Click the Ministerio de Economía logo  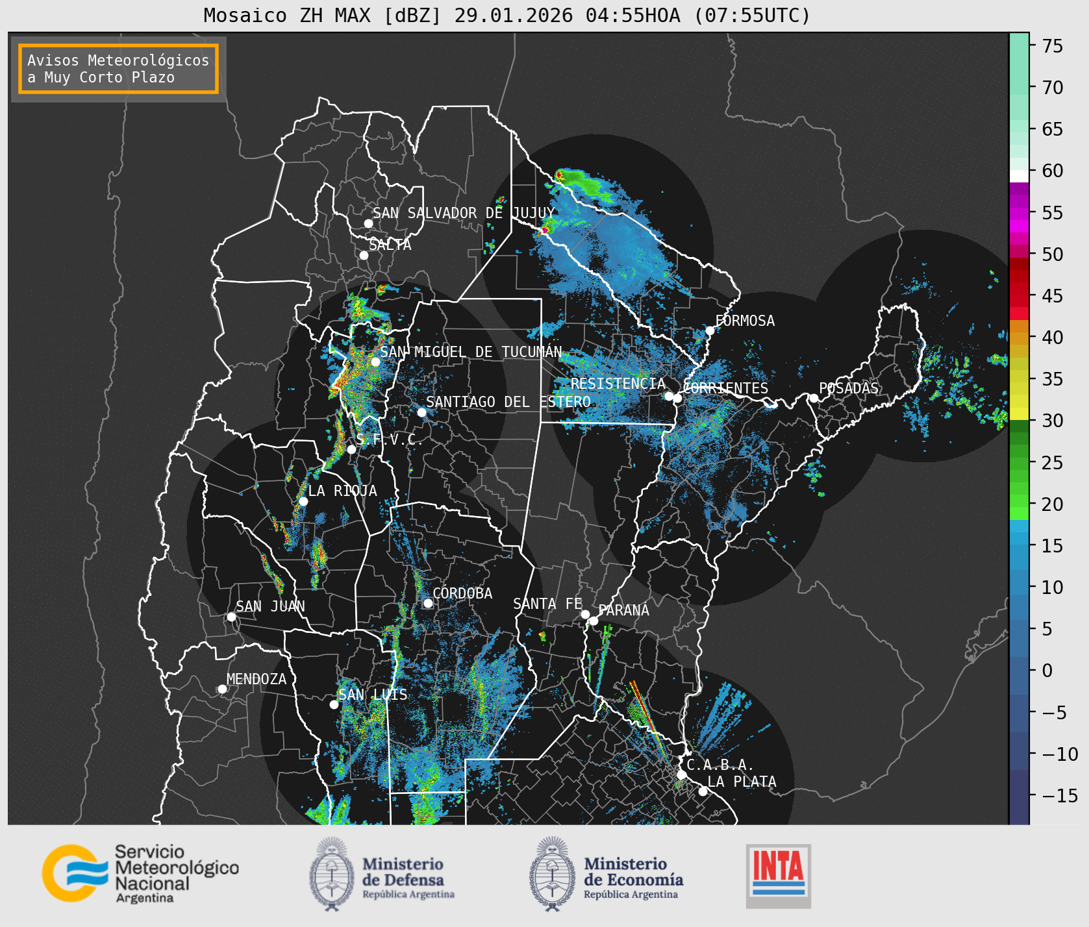606,874
